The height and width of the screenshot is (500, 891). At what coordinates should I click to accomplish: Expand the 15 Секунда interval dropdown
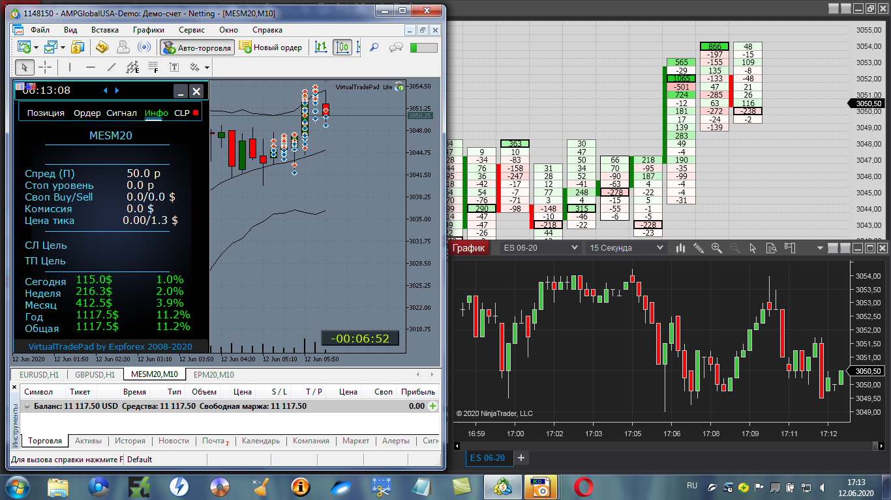[x=626, y=248]
